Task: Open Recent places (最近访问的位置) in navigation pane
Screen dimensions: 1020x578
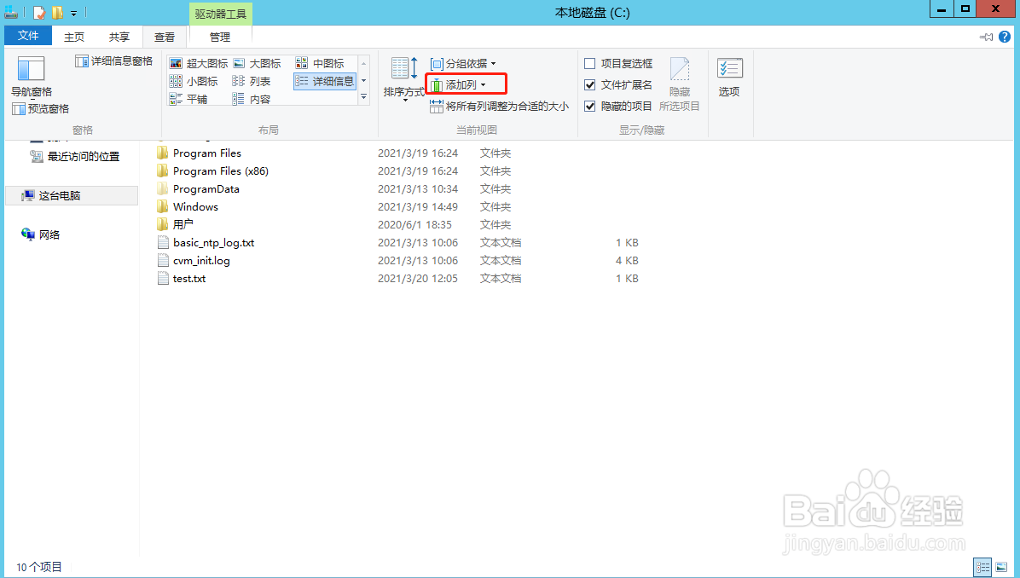Action: tap(75, 156)
